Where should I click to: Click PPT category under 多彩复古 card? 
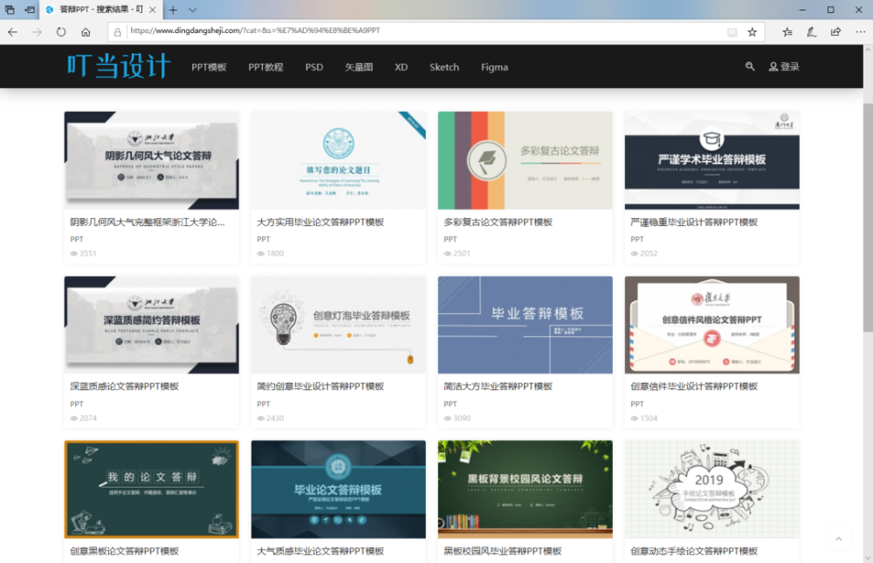[450, 239]
